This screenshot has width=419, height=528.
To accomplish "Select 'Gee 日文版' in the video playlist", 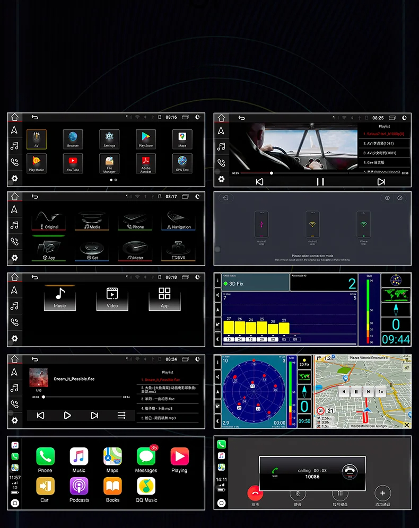I will click(x=385, y=162).
